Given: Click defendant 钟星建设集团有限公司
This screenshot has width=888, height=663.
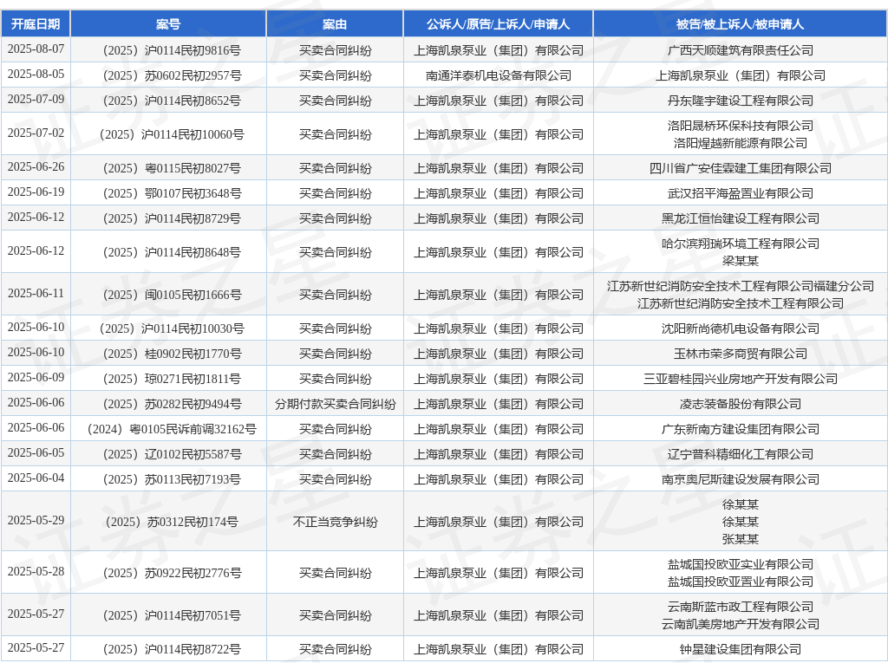Looking at the screenshot, I should pyautogui.click(x=741, y=649).
